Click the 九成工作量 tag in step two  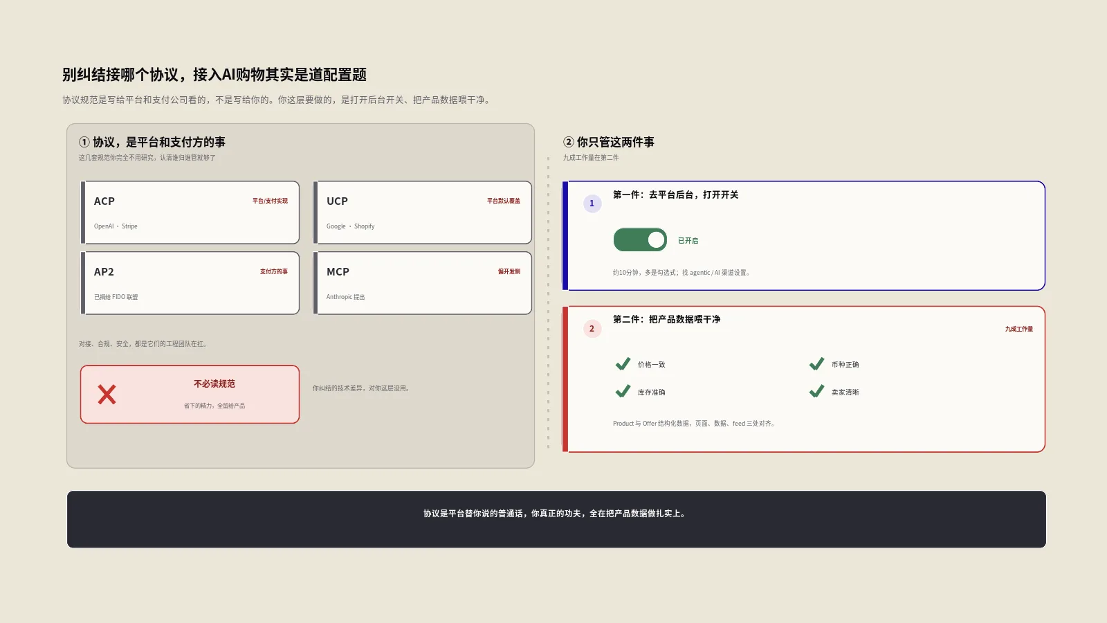(1019, 329)
